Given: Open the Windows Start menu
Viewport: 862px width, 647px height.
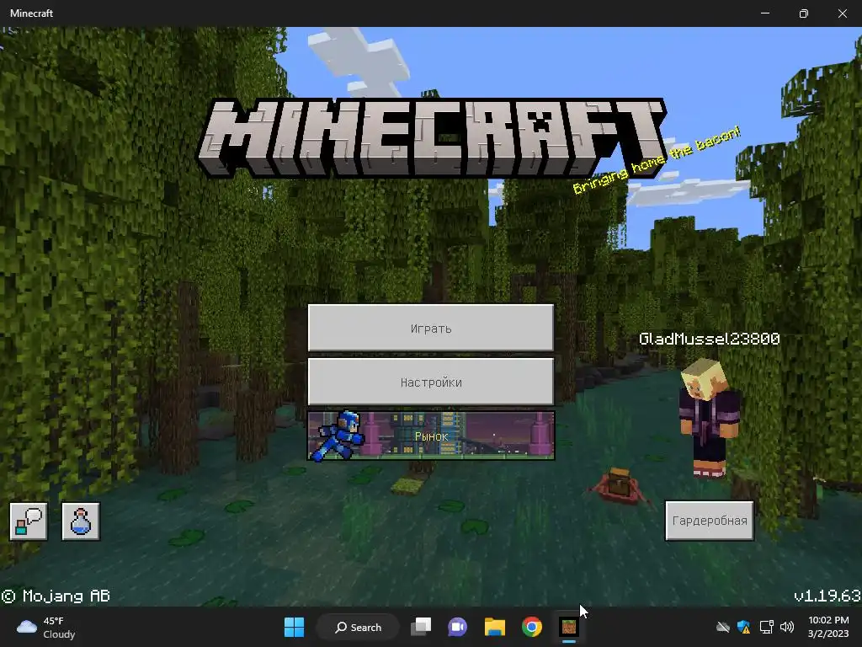Looking at the screenshot, I should tap(294, 627).
